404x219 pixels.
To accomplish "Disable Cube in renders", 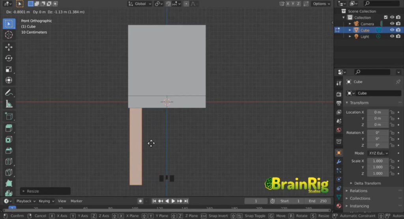I will tap(398, 30).
